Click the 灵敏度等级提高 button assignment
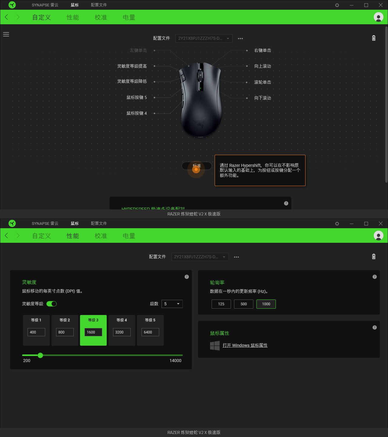The width and height of the screenshot is (388, 437). coord(132,66)
